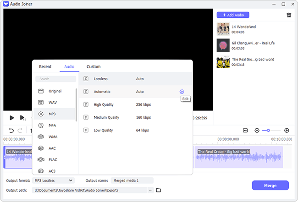Viewport: 298px width, 202px height.
Task: Click the 00:08:00.000 timeline ruler mark
Action: pyautogui.click(x=228, y=139)
